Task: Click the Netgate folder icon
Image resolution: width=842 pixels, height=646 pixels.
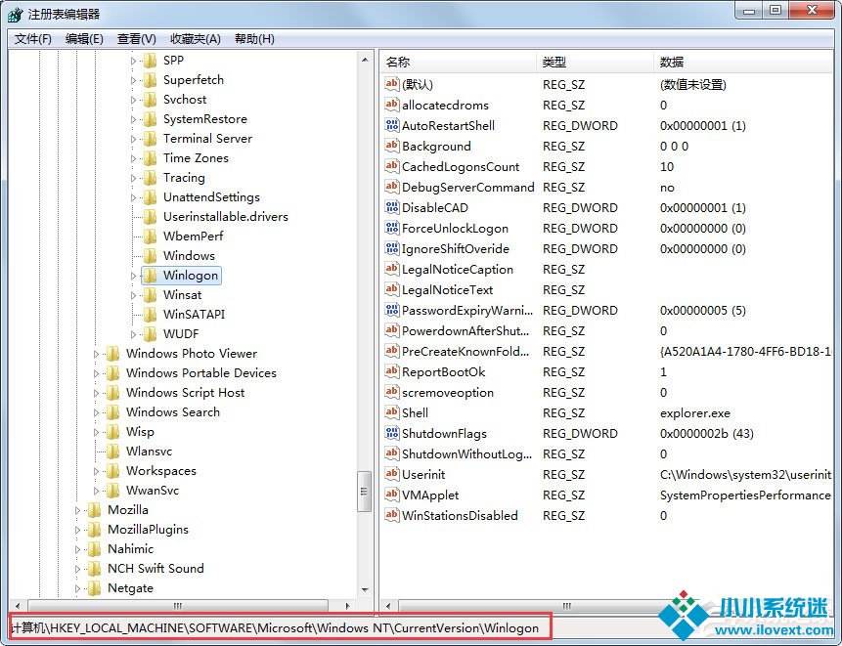Action: 95,588
